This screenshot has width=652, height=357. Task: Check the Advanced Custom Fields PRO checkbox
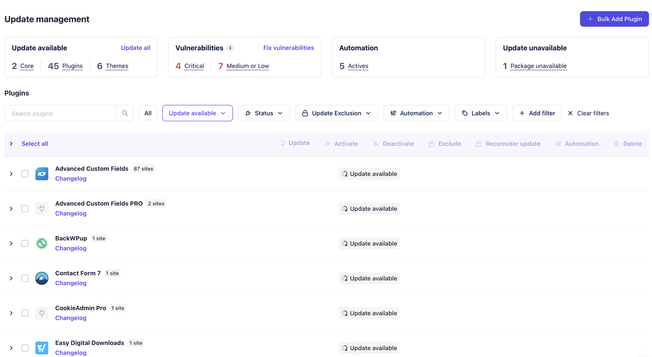25,208
